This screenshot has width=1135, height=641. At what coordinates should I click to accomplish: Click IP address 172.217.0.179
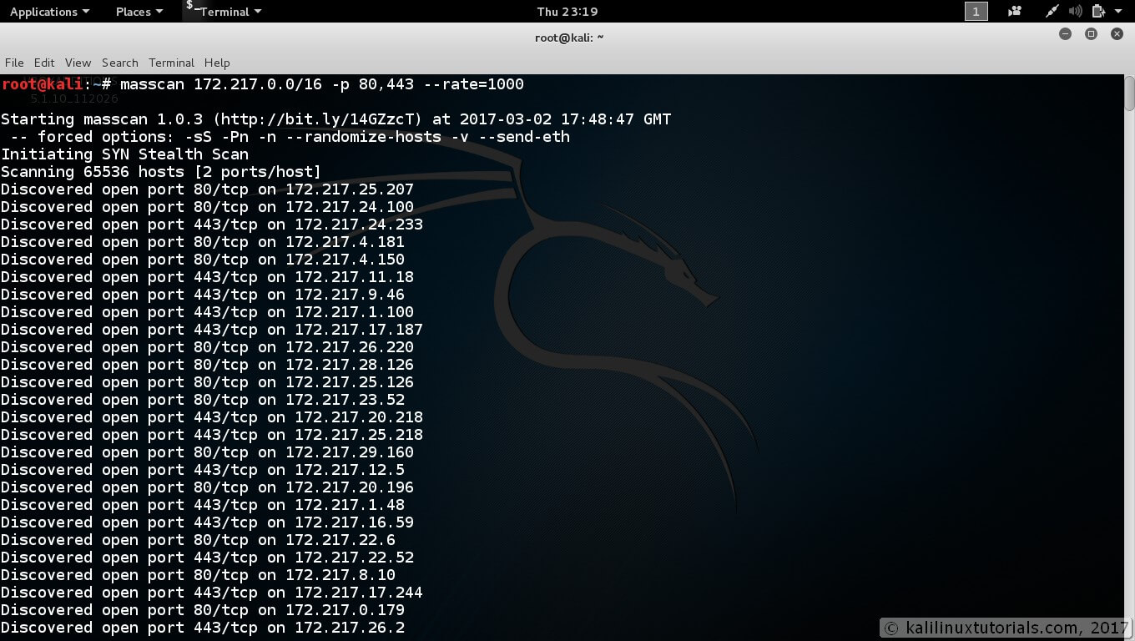[x=345, y=610]
